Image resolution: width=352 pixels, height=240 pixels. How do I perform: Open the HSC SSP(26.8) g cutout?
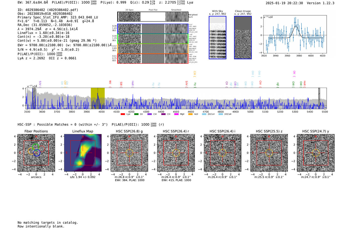click(129, 153)
